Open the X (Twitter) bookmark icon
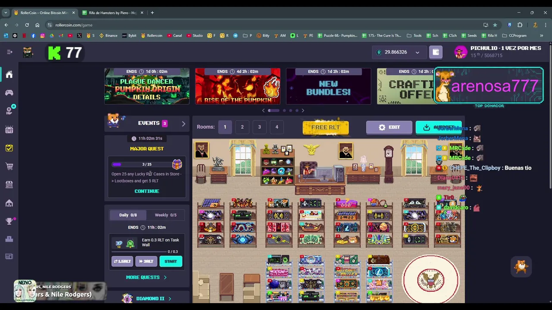This screenshot has width=552, height=310. coord(79,35)
